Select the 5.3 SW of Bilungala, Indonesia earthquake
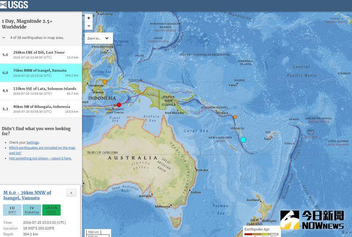 tap(40, 109)
